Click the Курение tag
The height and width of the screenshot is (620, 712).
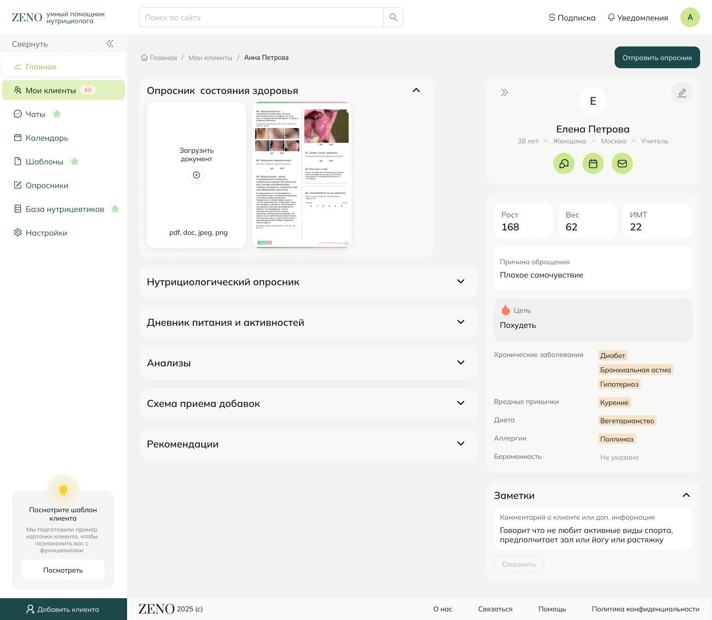[615, 402]
